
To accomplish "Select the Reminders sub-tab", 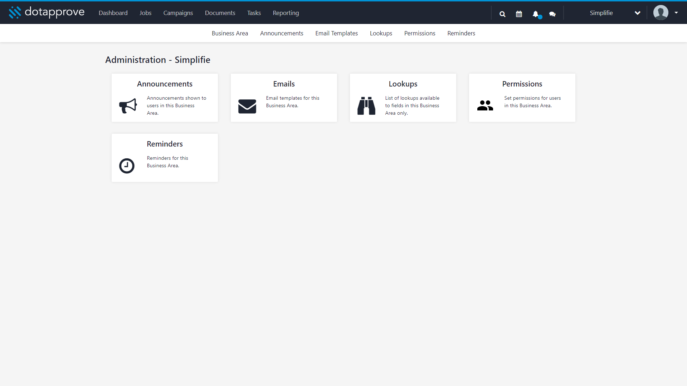I will tap(461, 33).
